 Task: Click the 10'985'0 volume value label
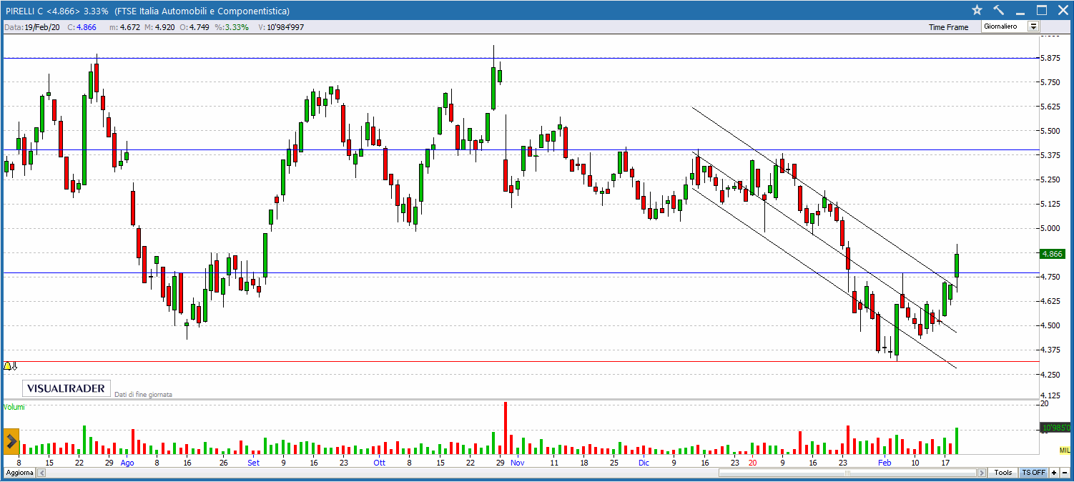pyautogui.click(x=1055, y=428)
